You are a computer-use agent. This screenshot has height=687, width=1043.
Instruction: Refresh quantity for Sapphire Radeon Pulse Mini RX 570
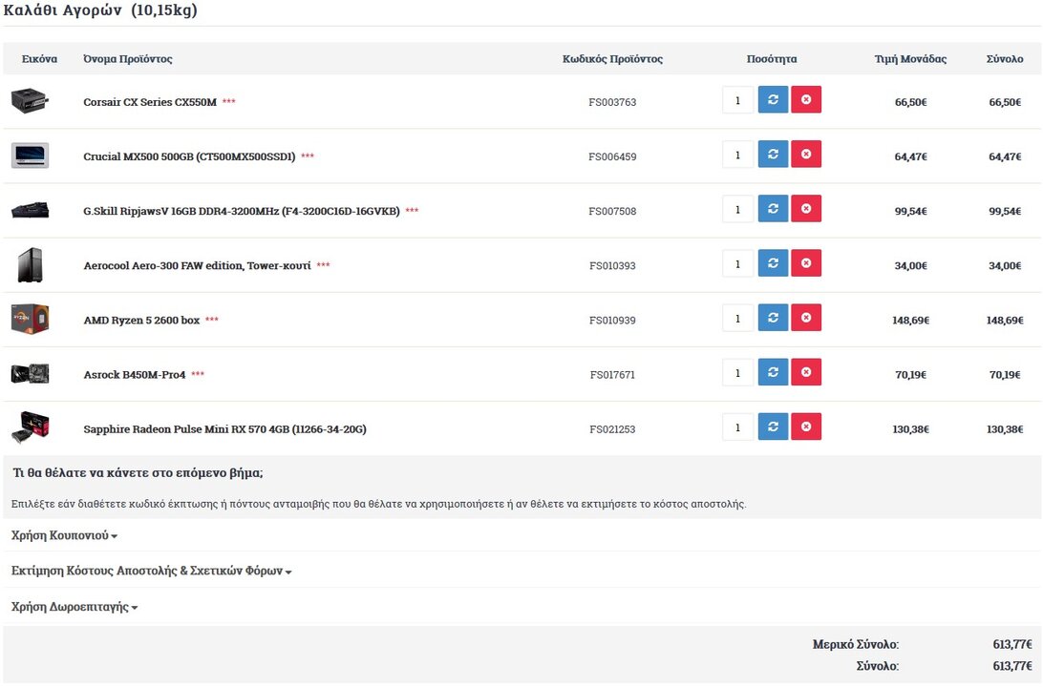pos(773,427)
